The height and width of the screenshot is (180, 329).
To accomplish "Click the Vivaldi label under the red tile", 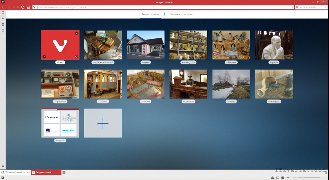I will tap(60, 62).
